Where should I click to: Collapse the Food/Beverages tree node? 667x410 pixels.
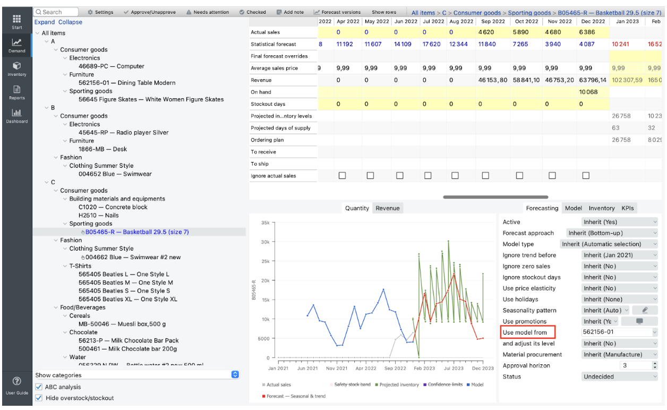point(56,307)
